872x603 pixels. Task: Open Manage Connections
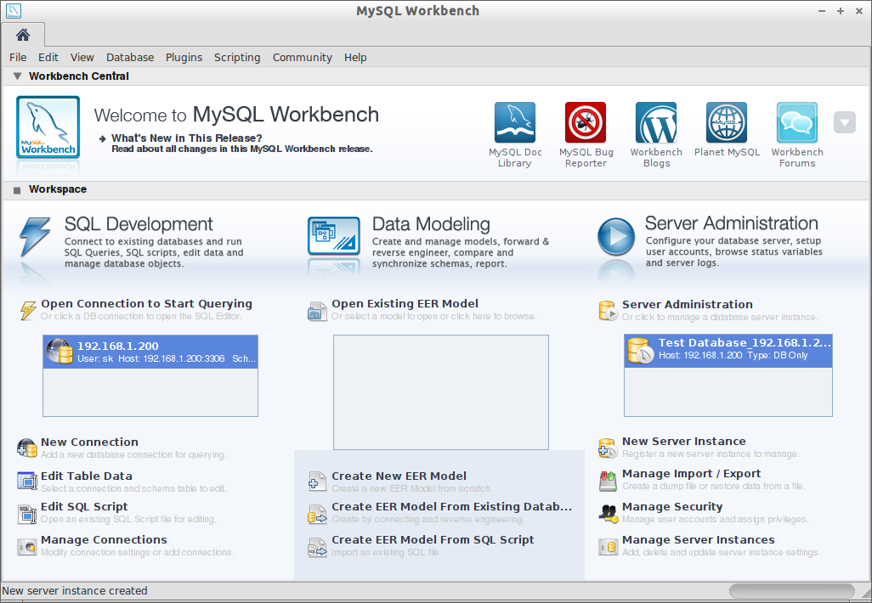pos(104,540)
